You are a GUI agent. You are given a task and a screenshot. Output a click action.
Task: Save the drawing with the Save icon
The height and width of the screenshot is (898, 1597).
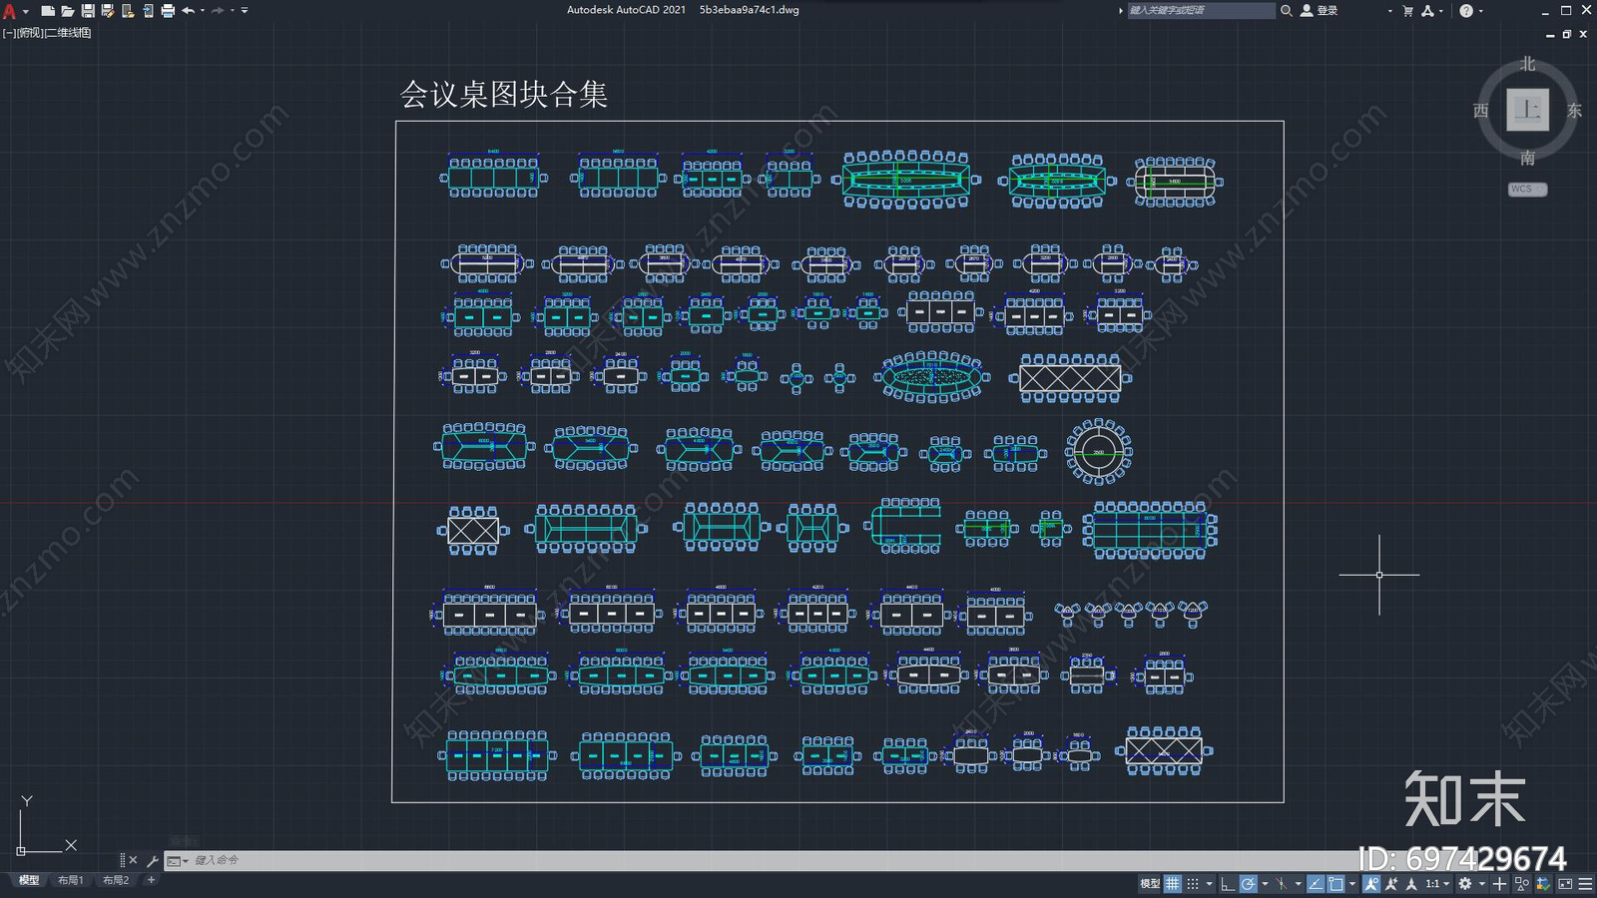88,10
